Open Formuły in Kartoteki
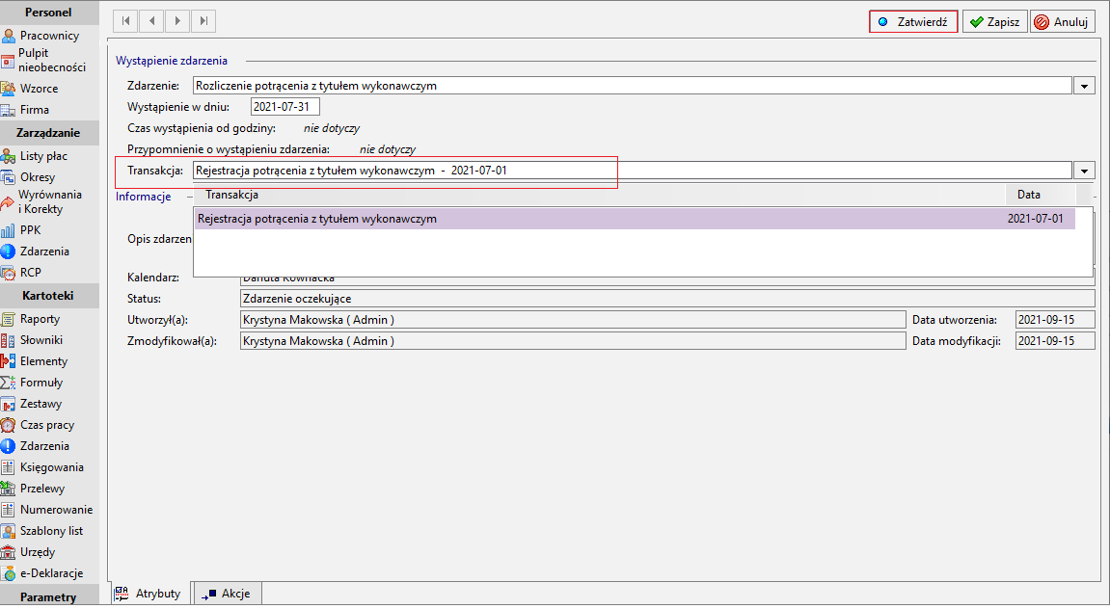1110x609 pixels. click(32, 383)
